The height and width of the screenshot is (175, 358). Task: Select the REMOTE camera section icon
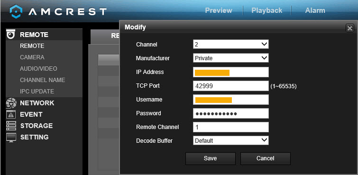click(11, 34)
